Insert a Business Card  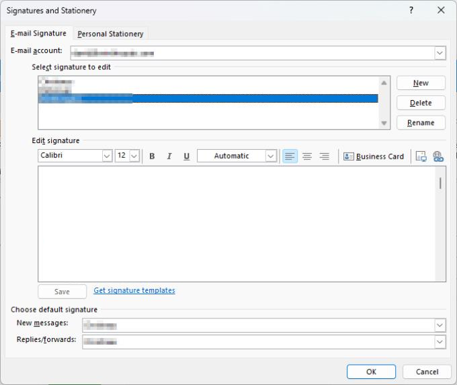[x=374, y=157]
